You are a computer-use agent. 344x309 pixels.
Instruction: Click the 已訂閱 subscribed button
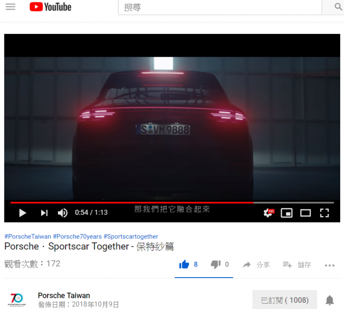click(285, 300)
